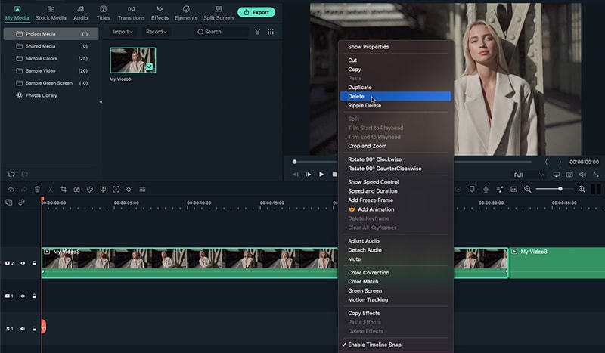Switch to the Elements tab
Viewport: 605px width, 353px height.
(x=186, y=13)
